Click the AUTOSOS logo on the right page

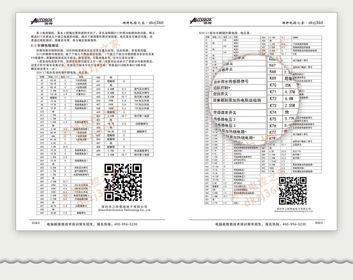(201, 21)
